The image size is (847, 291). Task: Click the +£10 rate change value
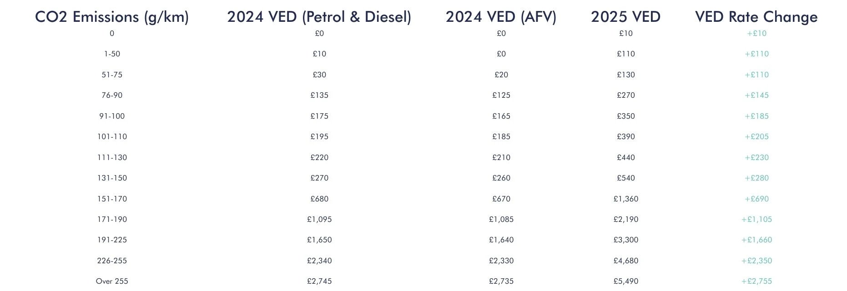pyautogui.click(x=756, y=33)
